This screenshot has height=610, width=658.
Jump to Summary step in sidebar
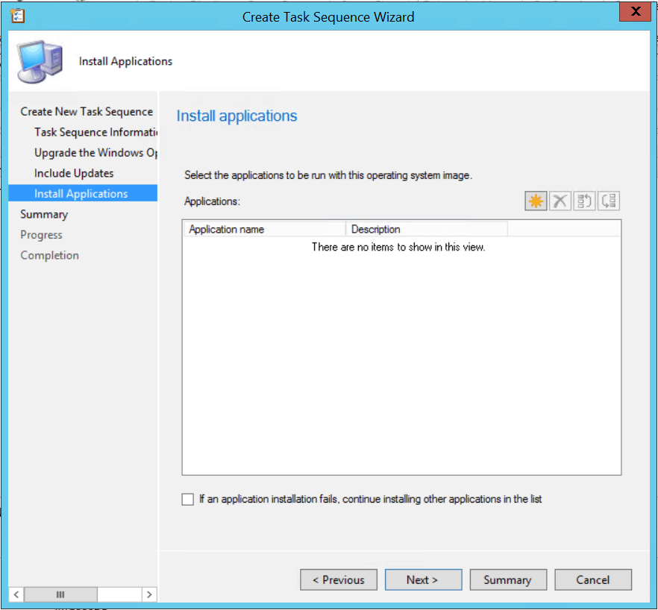click(x=44, y=214)
